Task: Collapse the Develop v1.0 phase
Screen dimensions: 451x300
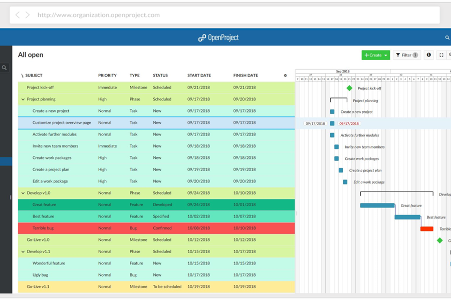Action: point(23,193)
